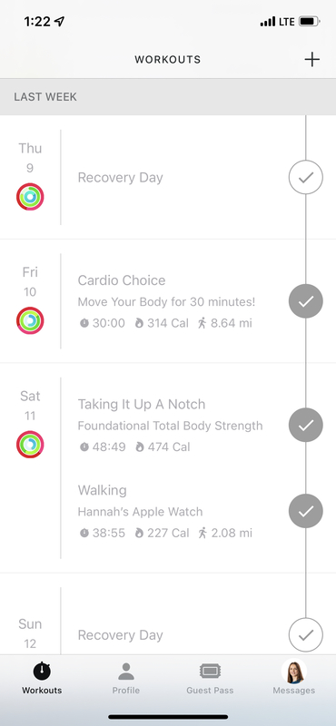Open the Cardio Choice workout
The width and height of the screenshot is (336, 726).
pyautogui.click(x=167, y=301)
